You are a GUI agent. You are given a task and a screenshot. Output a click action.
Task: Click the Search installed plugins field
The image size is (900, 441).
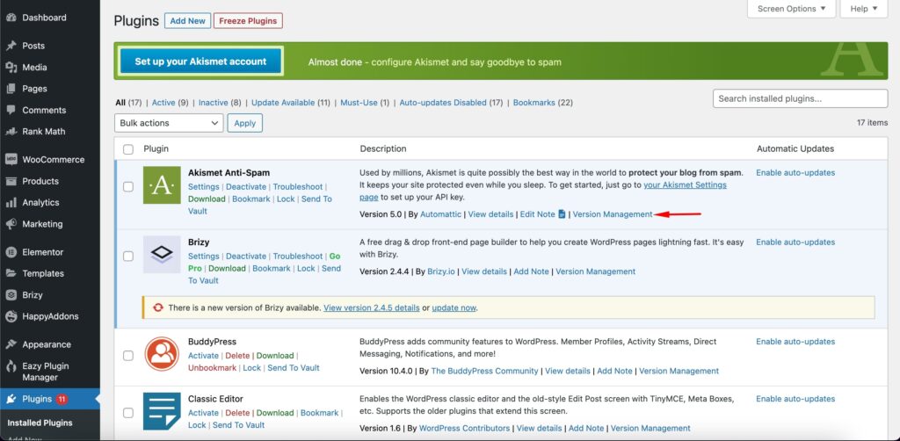(x=800, y=98)
